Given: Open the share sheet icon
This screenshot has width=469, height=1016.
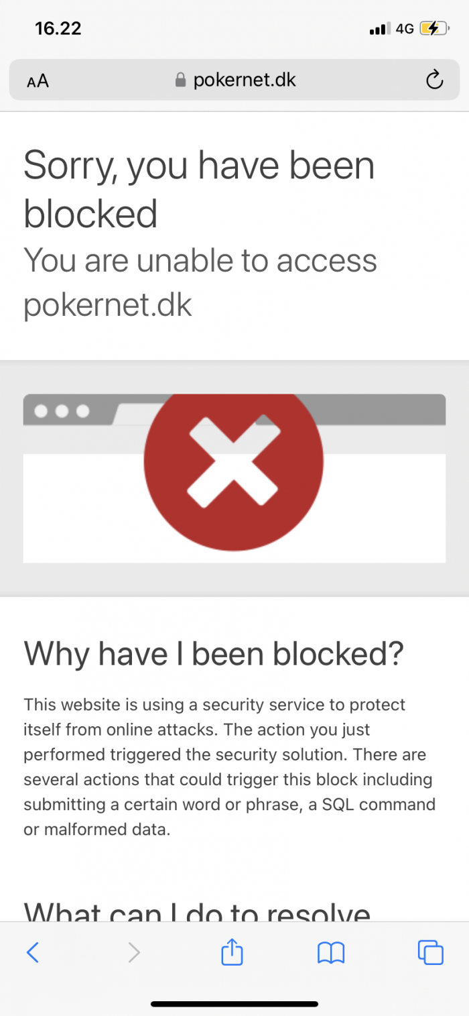Looking at the screenshot, I should (232, 951).
